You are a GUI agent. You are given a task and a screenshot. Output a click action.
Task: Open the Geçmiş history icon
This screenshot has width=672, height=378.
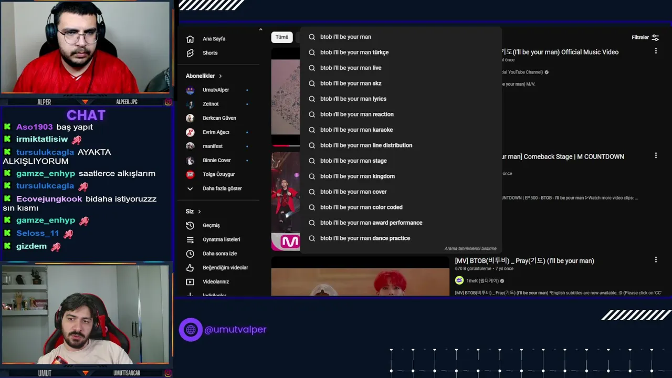tap(190, 225)
